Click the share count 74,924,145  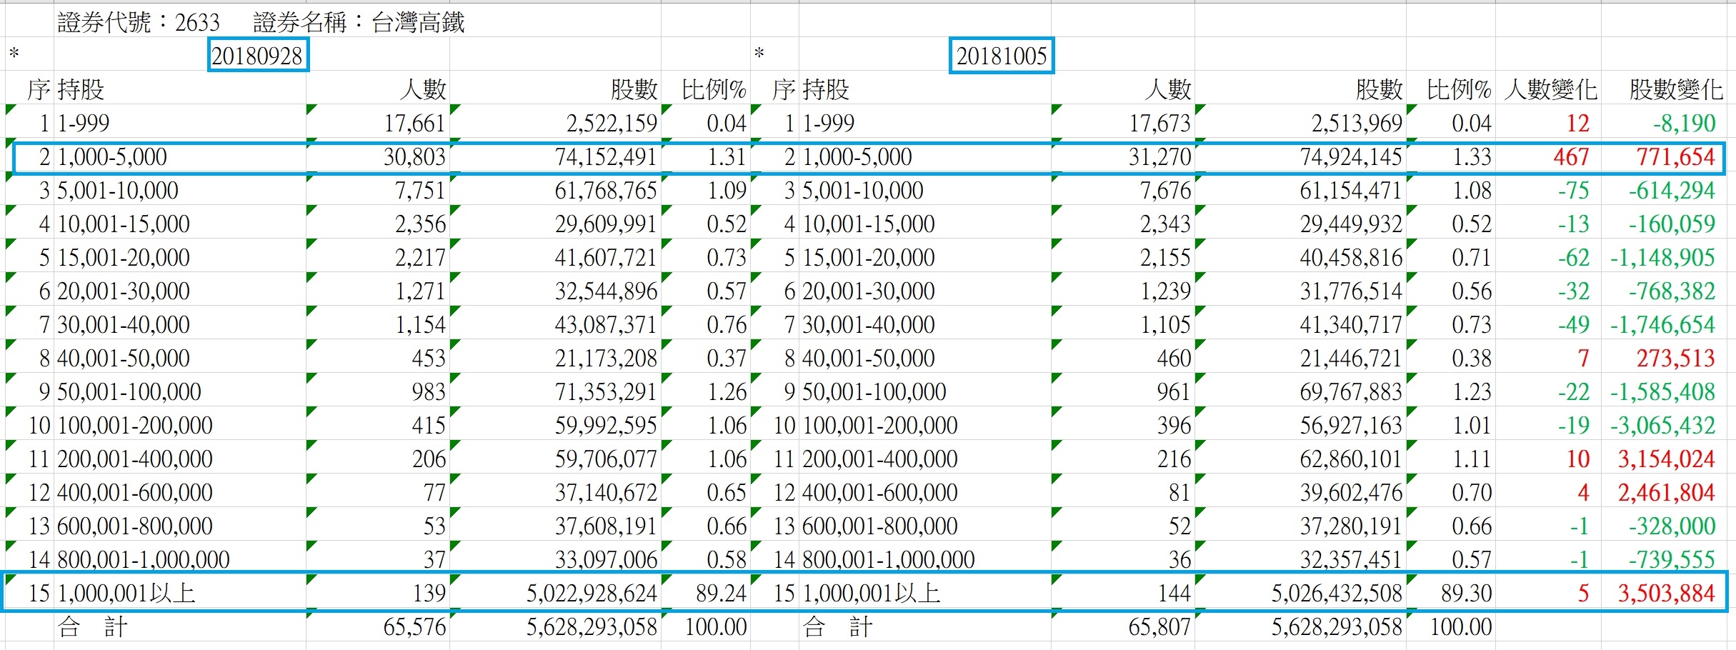point(1351,156)
